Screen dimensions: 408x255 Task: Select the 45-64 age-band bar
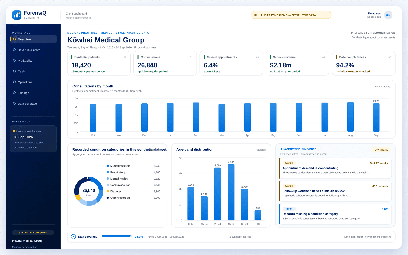click(231, 192)
